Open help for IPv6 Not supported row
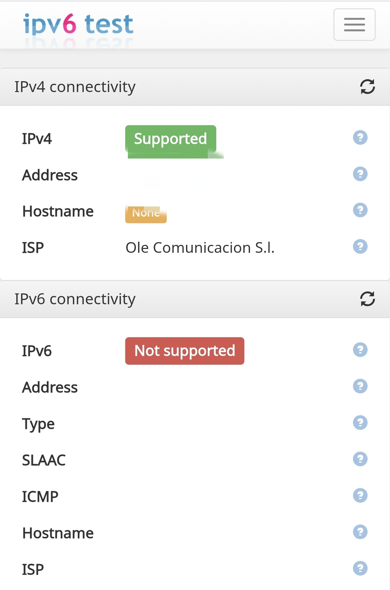The width and height of the screenshot is (390, 590). 360,350
